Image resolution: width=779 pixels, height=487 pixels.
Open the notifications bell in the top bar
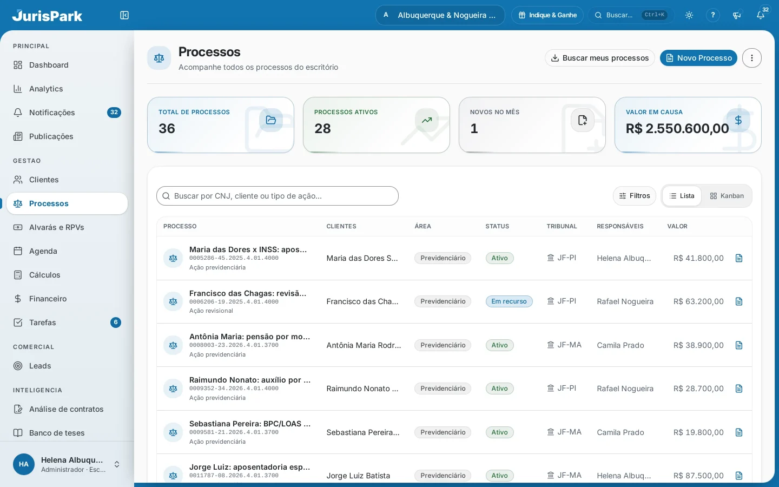pyautogui.click(x=761, y=15)
